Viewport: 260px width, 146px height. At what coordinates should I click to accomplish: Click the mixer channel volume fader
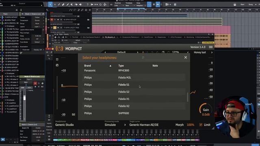(24, 98)
